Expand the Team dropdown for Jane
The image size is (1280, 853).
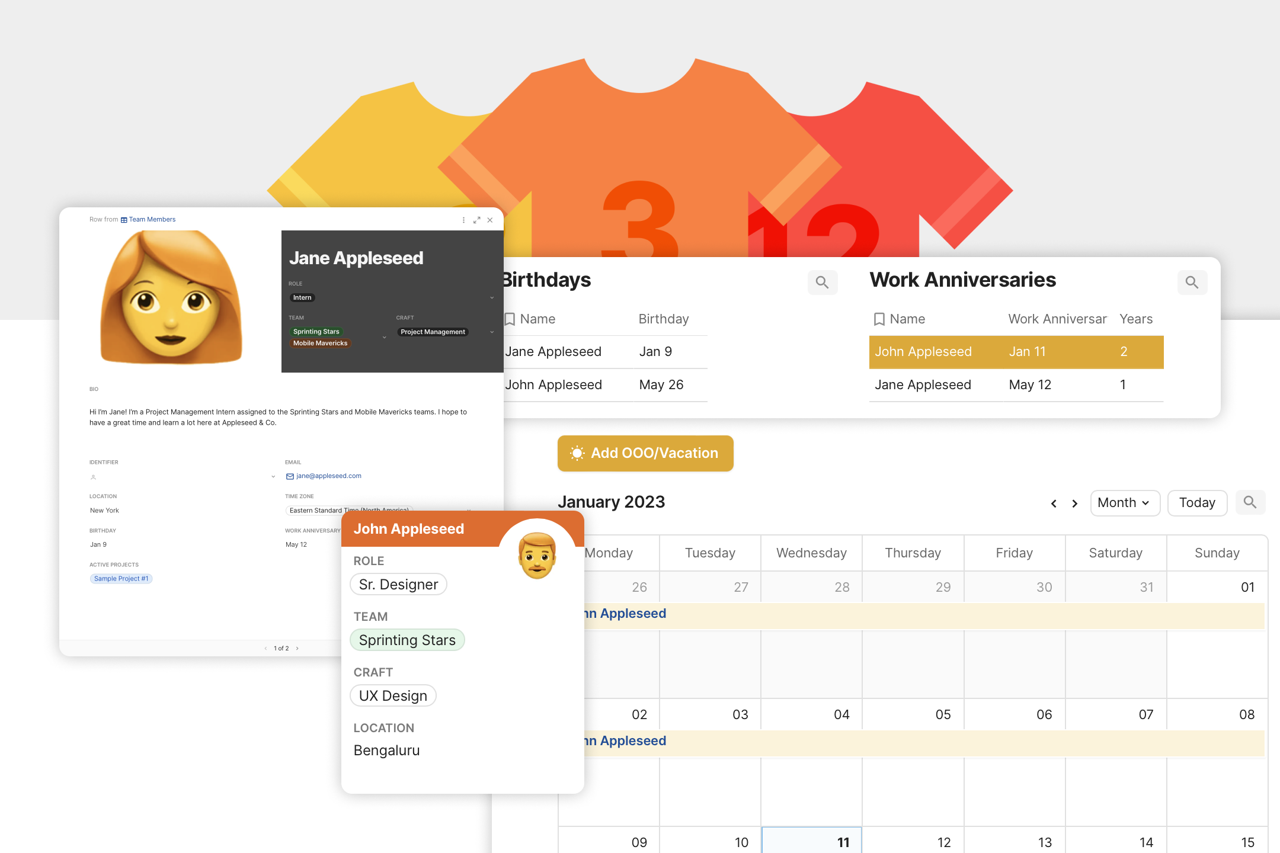(385, 337)
